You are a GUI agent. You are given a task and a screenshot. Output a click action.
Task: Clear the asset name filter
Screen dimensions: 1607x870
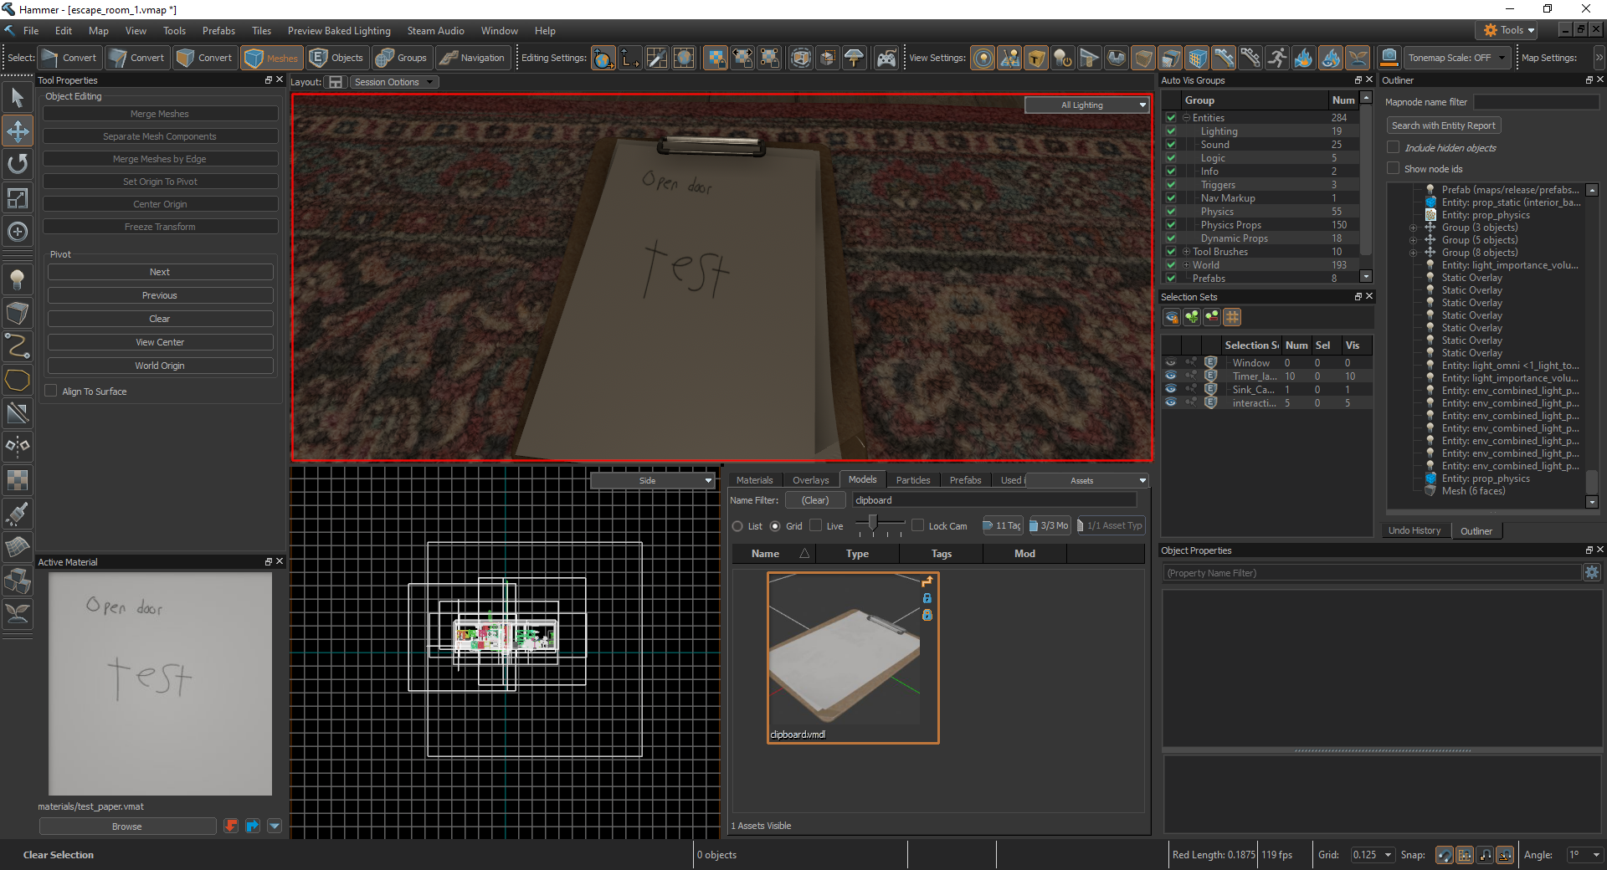[814, 500]
